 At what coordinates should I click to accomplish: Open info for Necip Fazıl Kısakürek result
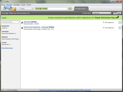coord(120,28)
